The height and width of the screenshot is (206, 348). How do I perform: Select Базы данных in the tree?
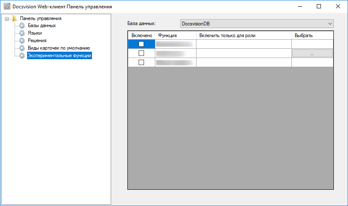(x=42, y=26)
